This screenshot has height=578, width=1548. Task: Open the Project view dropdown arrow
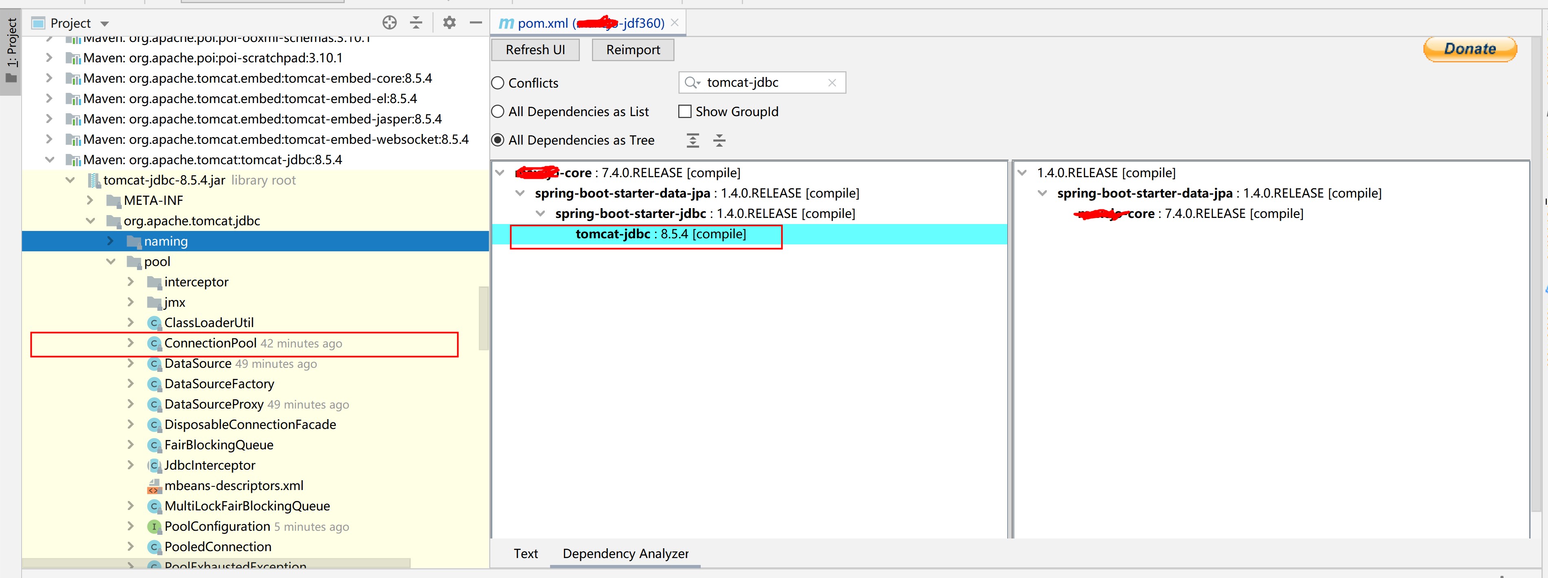pyautogui.click(x=105, y=24)
